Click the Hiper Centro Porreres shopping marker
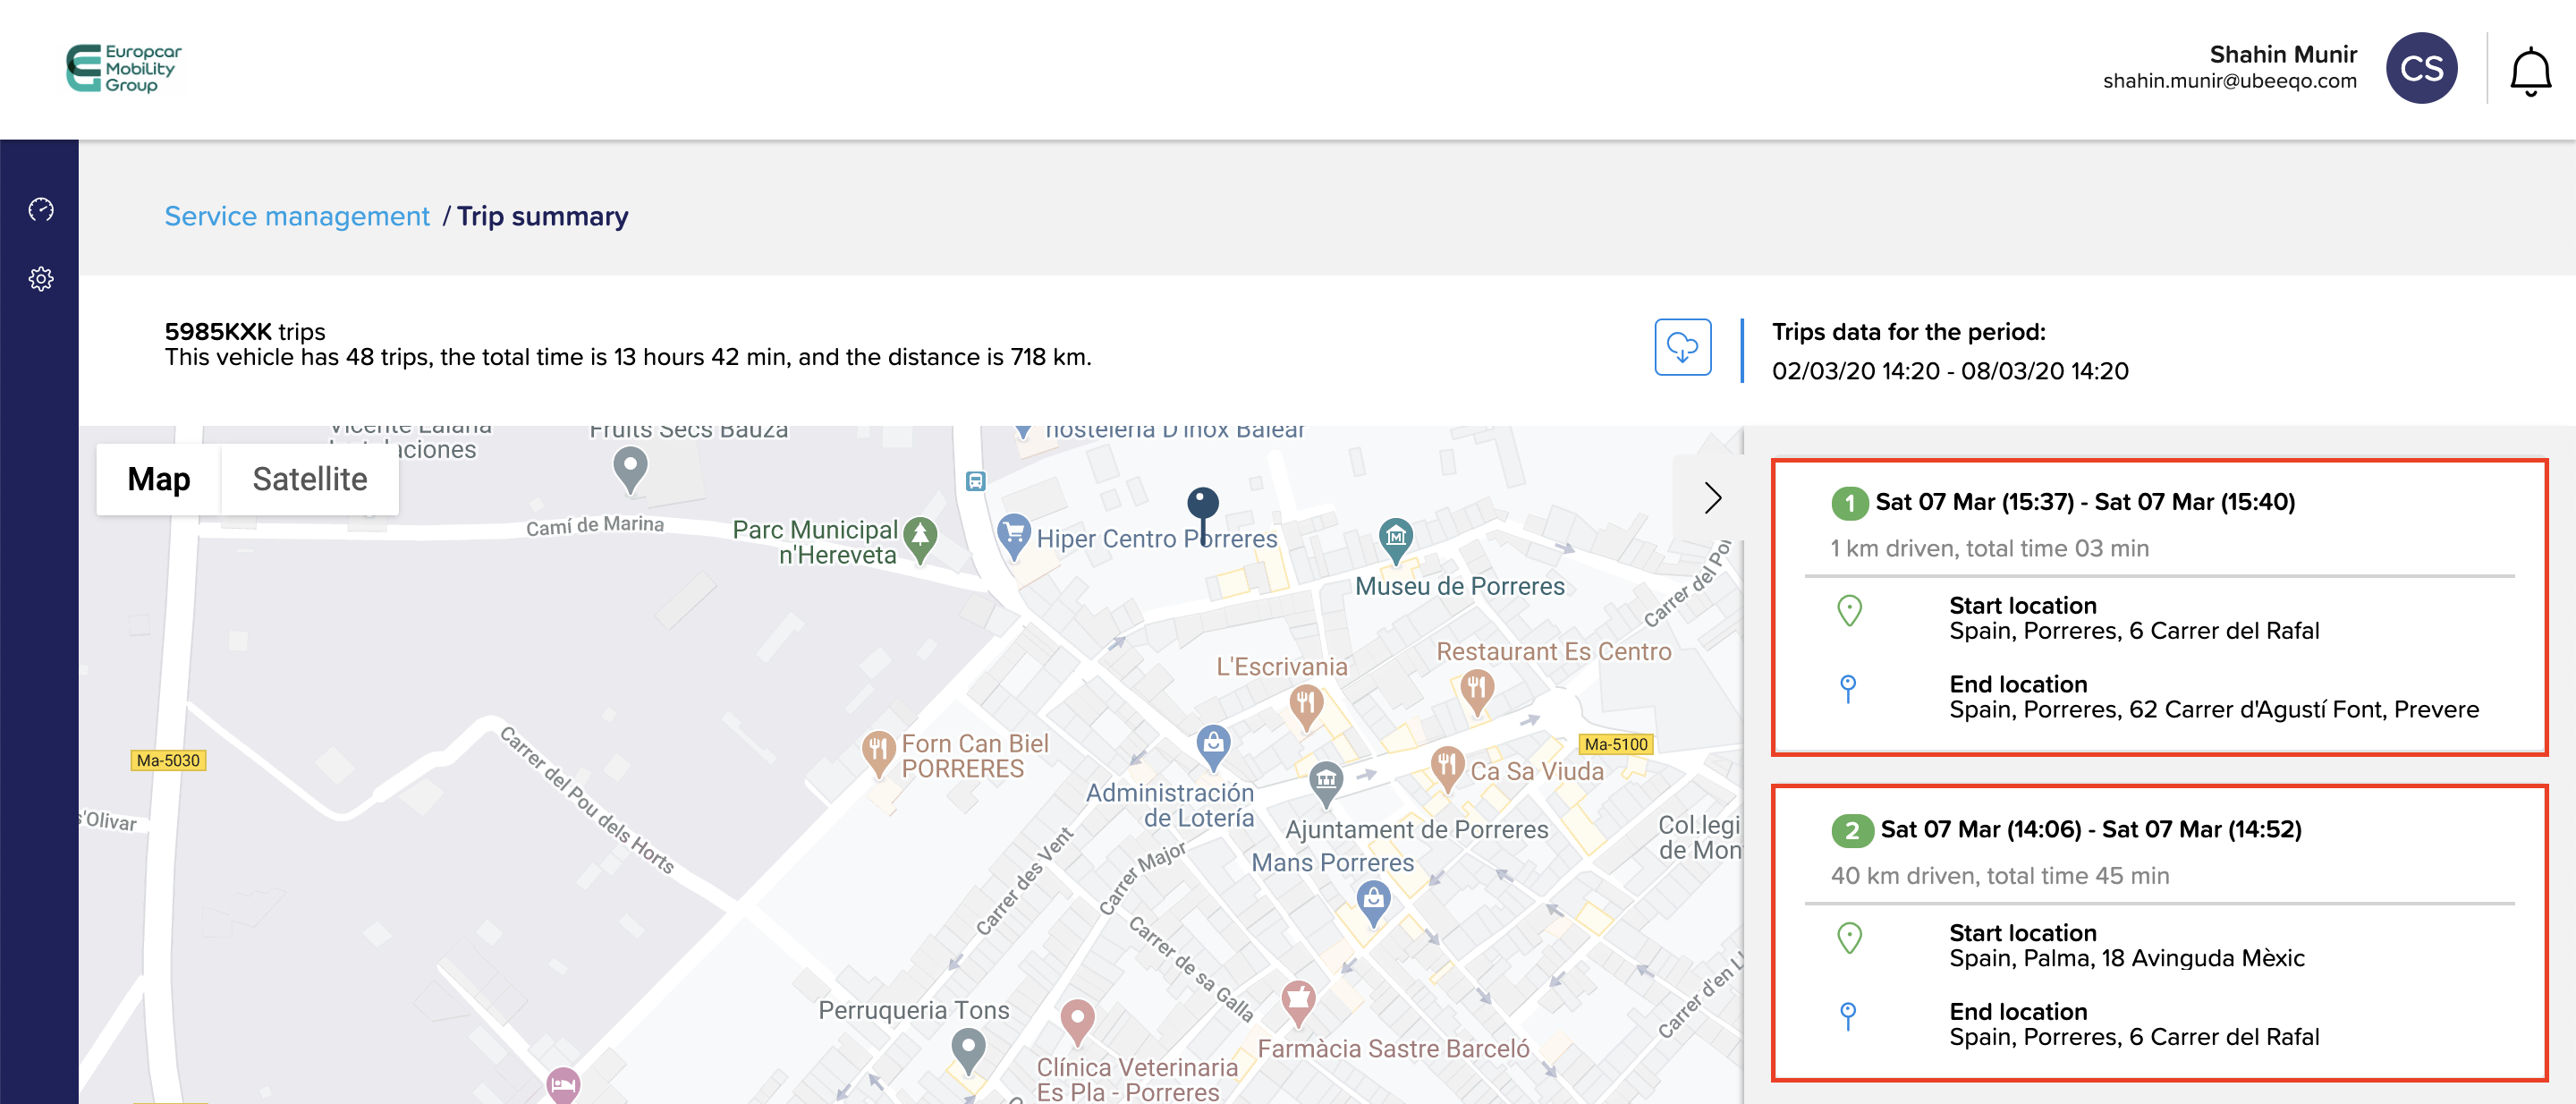This screenshot has width=2576, height=1104. 1014,532
